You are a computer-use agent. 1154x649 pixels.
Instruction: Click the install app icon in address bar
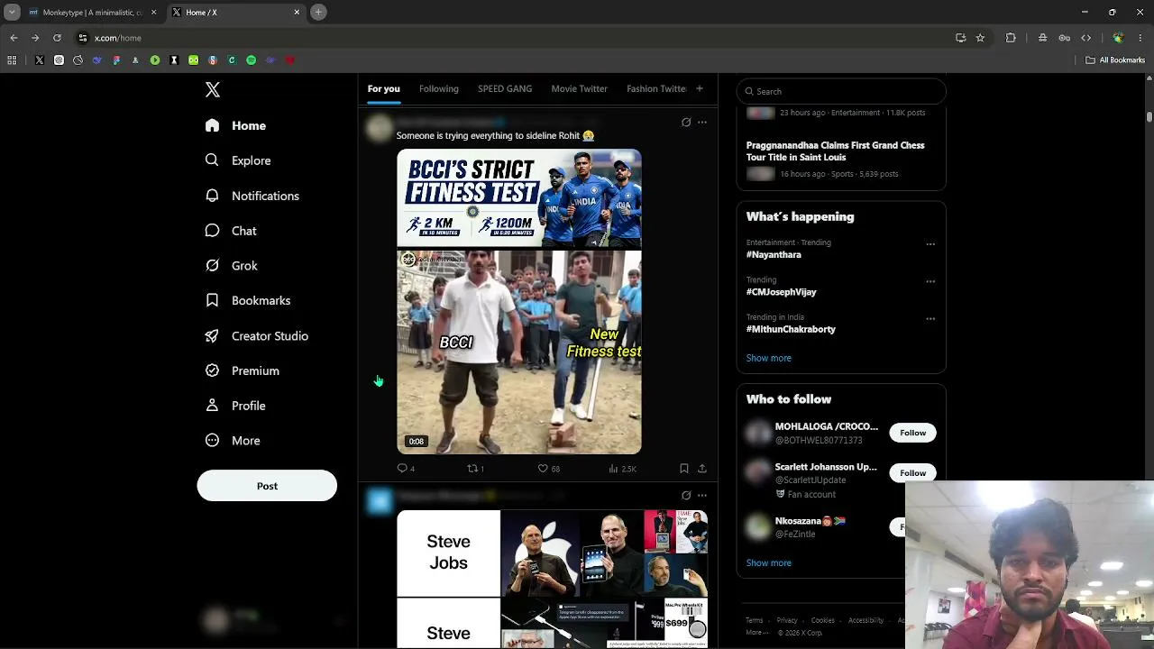click(960, 38)
